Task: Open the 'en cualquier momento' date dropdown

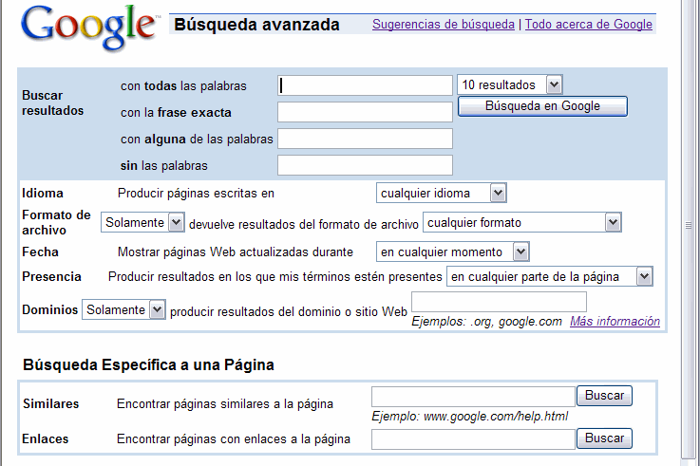Action: (x=453, y=252)
